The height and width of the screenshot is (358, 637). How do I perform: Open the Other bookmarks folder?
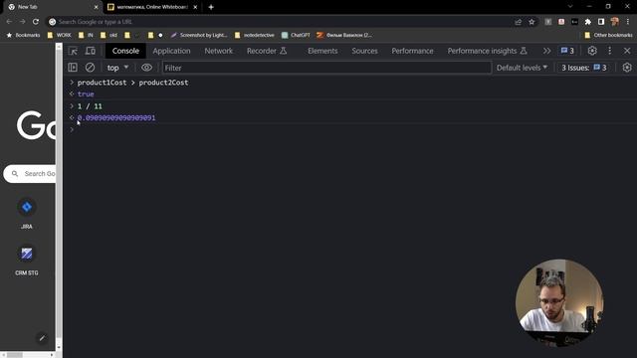(x=608, y=36)
